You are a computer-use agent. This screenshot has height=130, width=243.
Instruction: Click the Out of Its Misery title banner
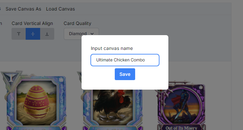click(181, 128)
